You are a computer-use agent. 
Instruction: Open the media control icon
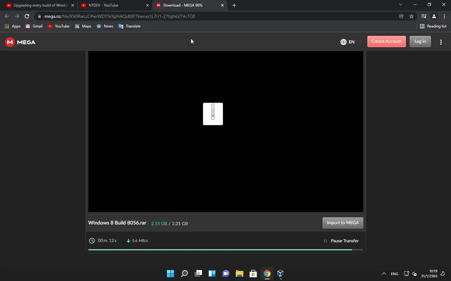point(424,16)
